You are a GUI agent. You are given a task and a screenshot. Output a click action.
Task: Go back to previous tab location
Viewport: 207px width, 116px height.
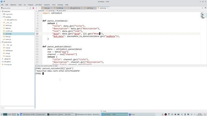coord(37,8)
